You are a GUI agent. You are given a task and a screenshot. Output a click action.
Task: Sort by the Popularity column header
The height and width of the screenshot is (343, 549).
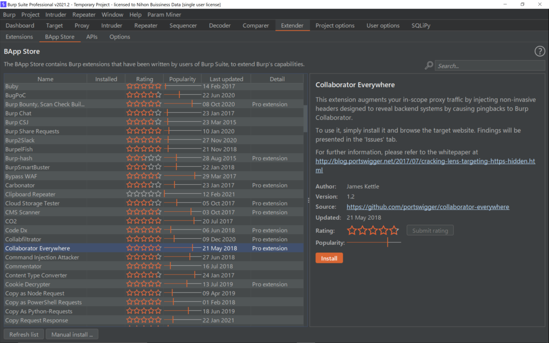pos(183,79)
